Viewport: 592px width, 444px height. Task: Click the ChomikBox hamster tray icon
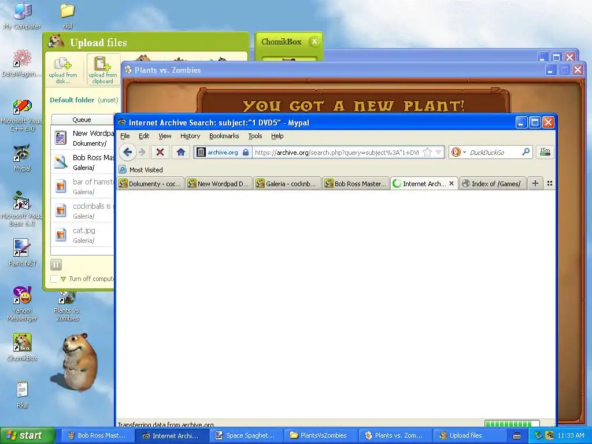[549, 435]
